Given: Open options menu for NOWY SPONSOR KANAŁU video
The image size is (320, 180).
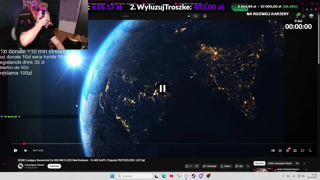Looking at the screenshot, I should (x=306, y=169).
